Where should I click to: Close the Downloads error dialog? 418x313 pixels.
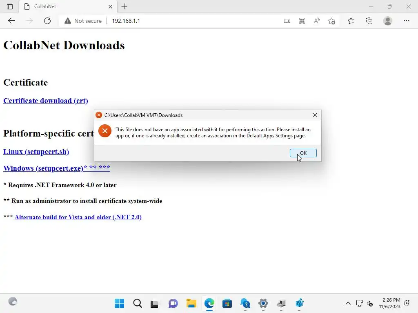tap(315, 115)
